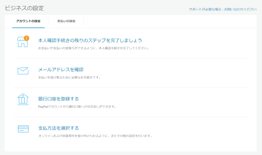Viewport: 262px width, 155px height.
Task: Select the メールアドレスを確認 link
Action: coord(61,70)
